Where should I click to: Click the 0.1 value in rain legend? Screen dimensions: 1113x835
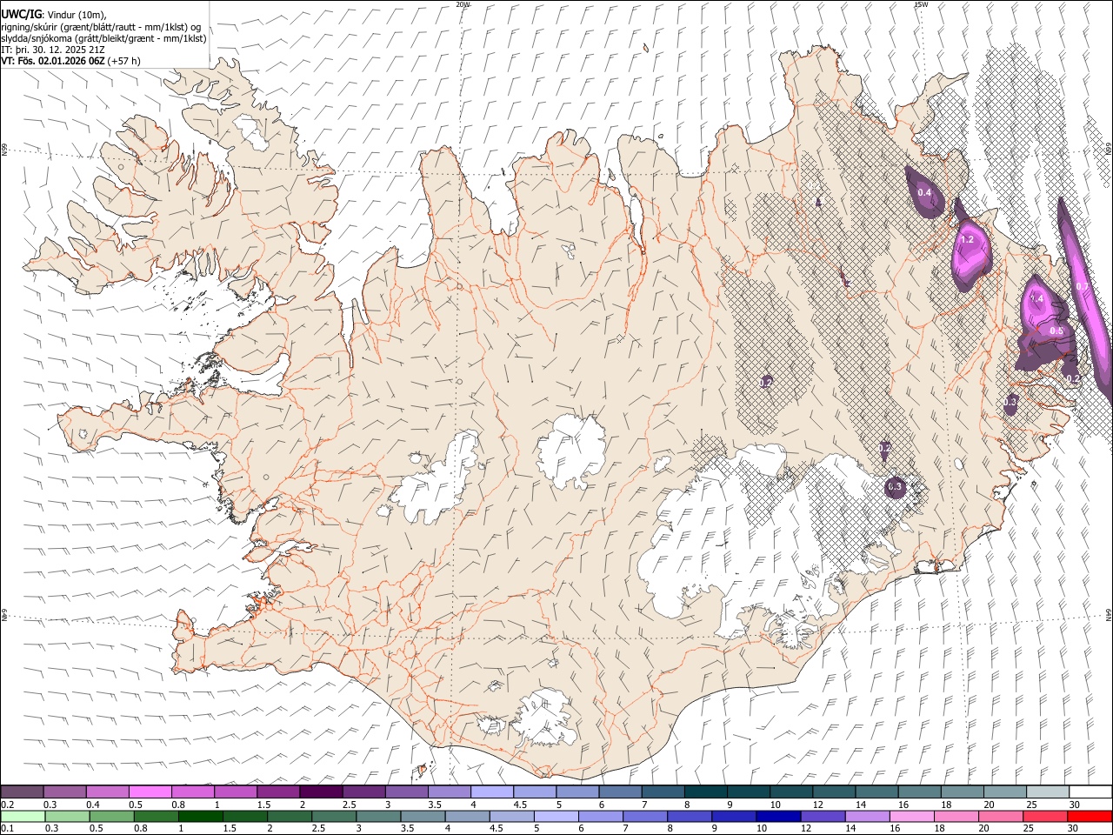[7, 829]
